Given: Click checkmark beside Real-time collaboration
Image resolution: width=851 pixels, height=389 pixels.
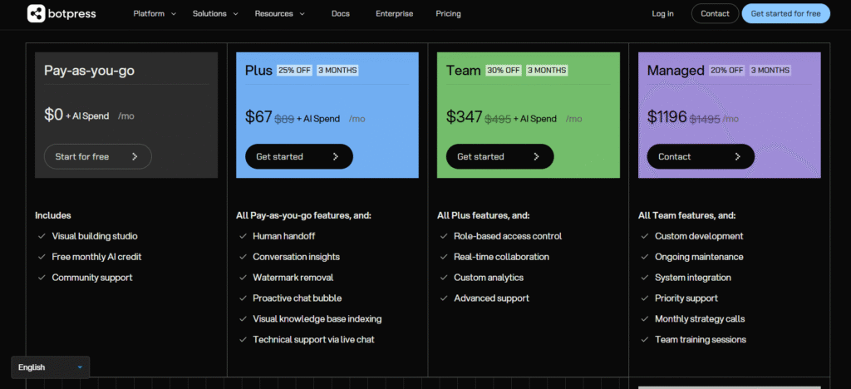Looking at the screenshot, I should (444, 257).
